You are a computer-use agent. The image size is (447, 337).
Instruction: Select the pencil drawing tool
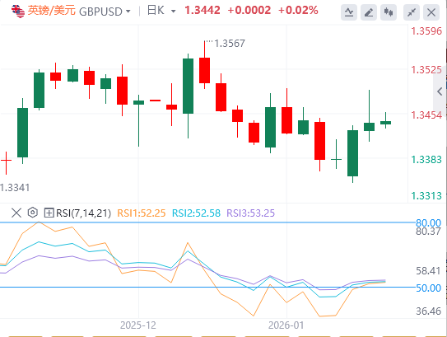(x=369, y=12)
